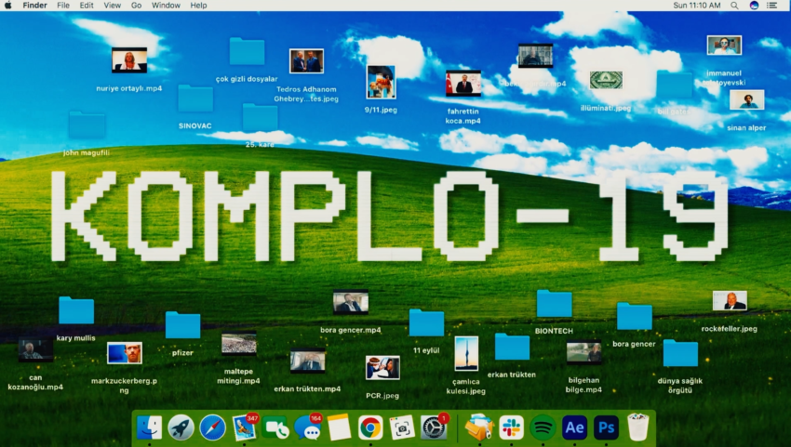This screenshot has height=447, width=791.
Task: Click the Sun 11:10 AM clock
Action: click(696, 6)
